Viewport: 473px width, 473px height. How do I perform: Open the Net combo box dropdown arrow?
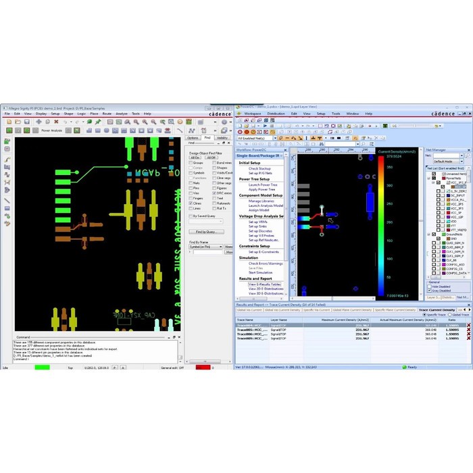(x=462, y=155)
